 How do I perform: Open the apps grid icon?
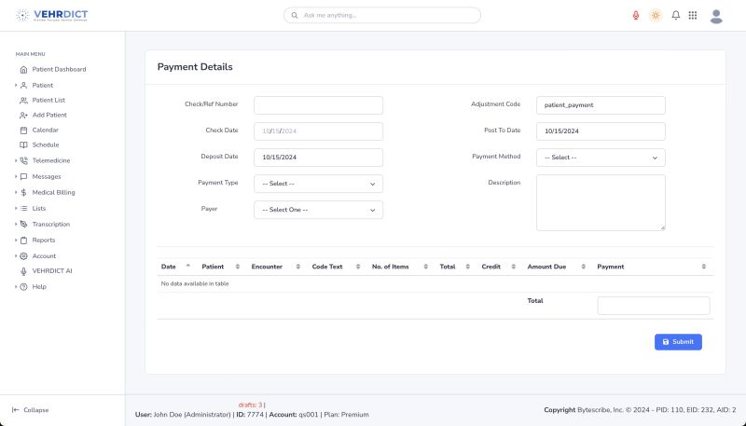[x=693, y=15]
